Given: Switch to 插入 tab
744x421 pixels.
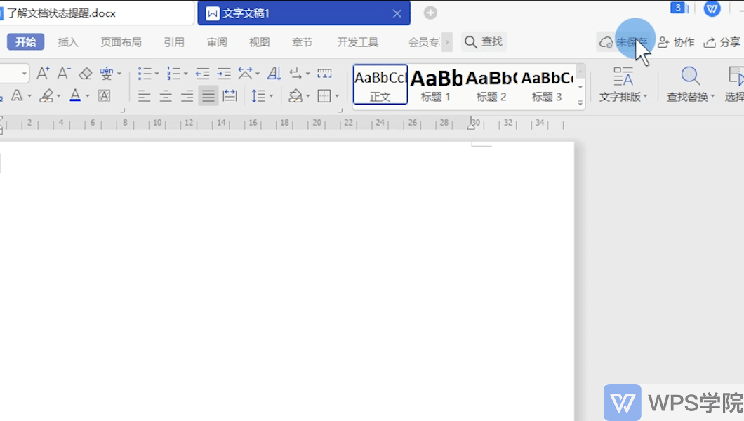Looking at the screenshot, I should click(68, 42).
